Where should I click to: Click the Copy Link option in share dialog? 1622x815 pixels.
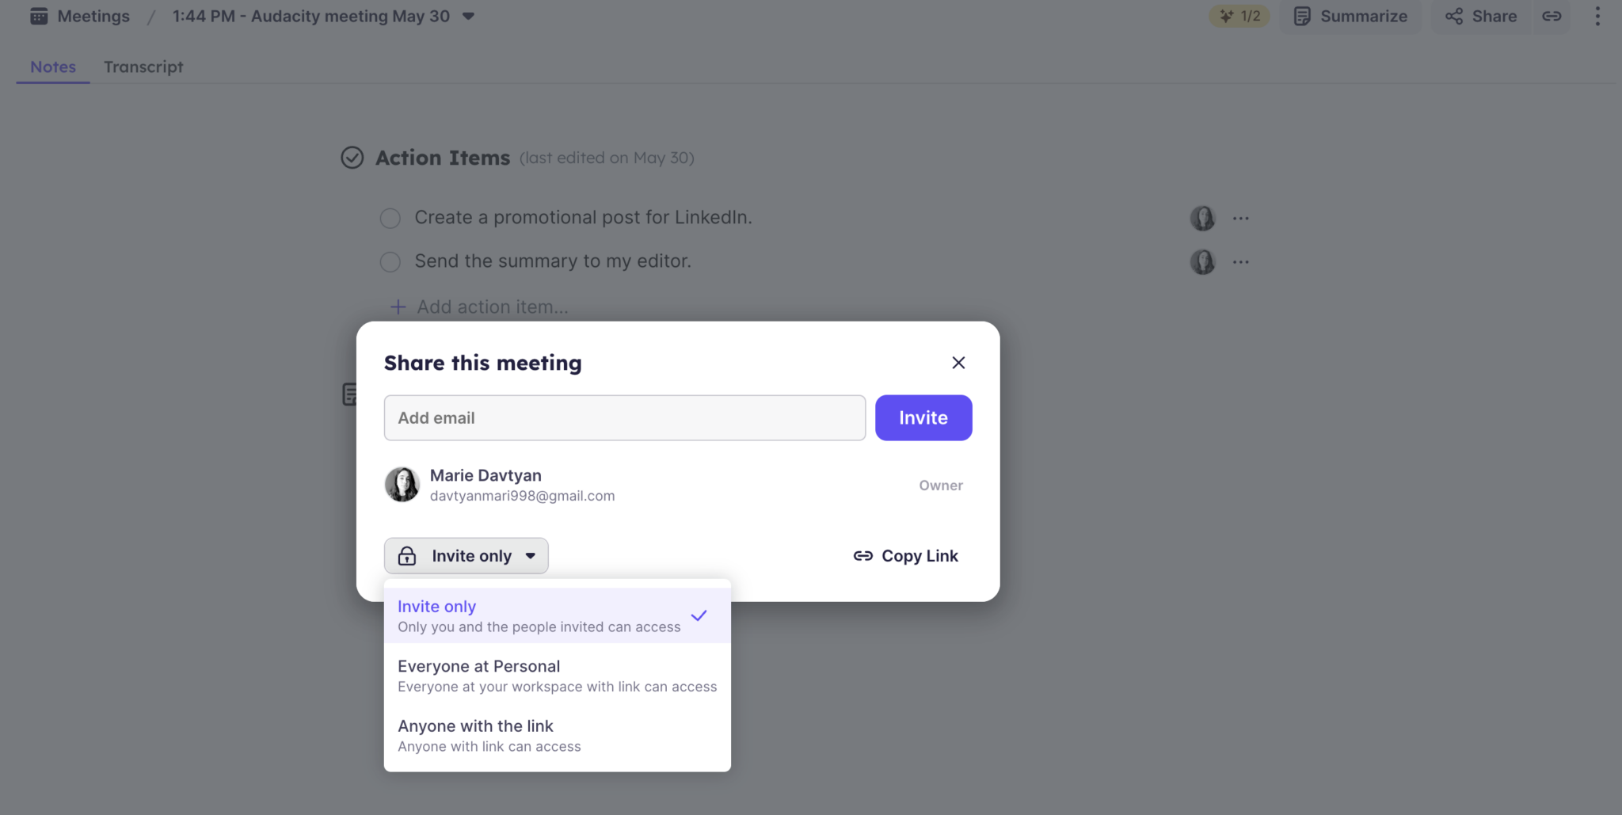click(x=905, y=555)
